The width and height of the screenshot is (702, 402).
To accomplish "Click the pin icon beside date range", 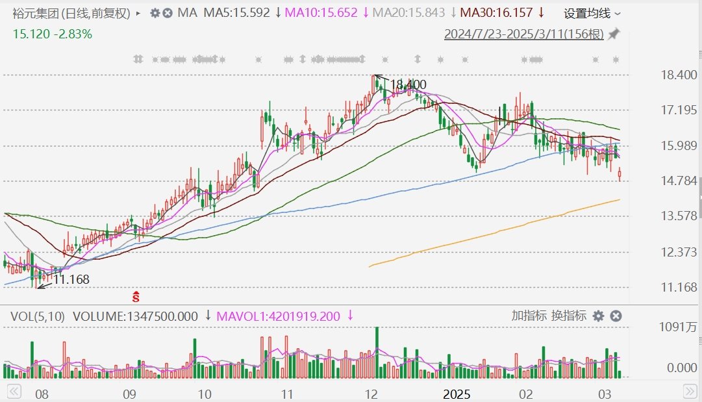I will coord(614,34).
